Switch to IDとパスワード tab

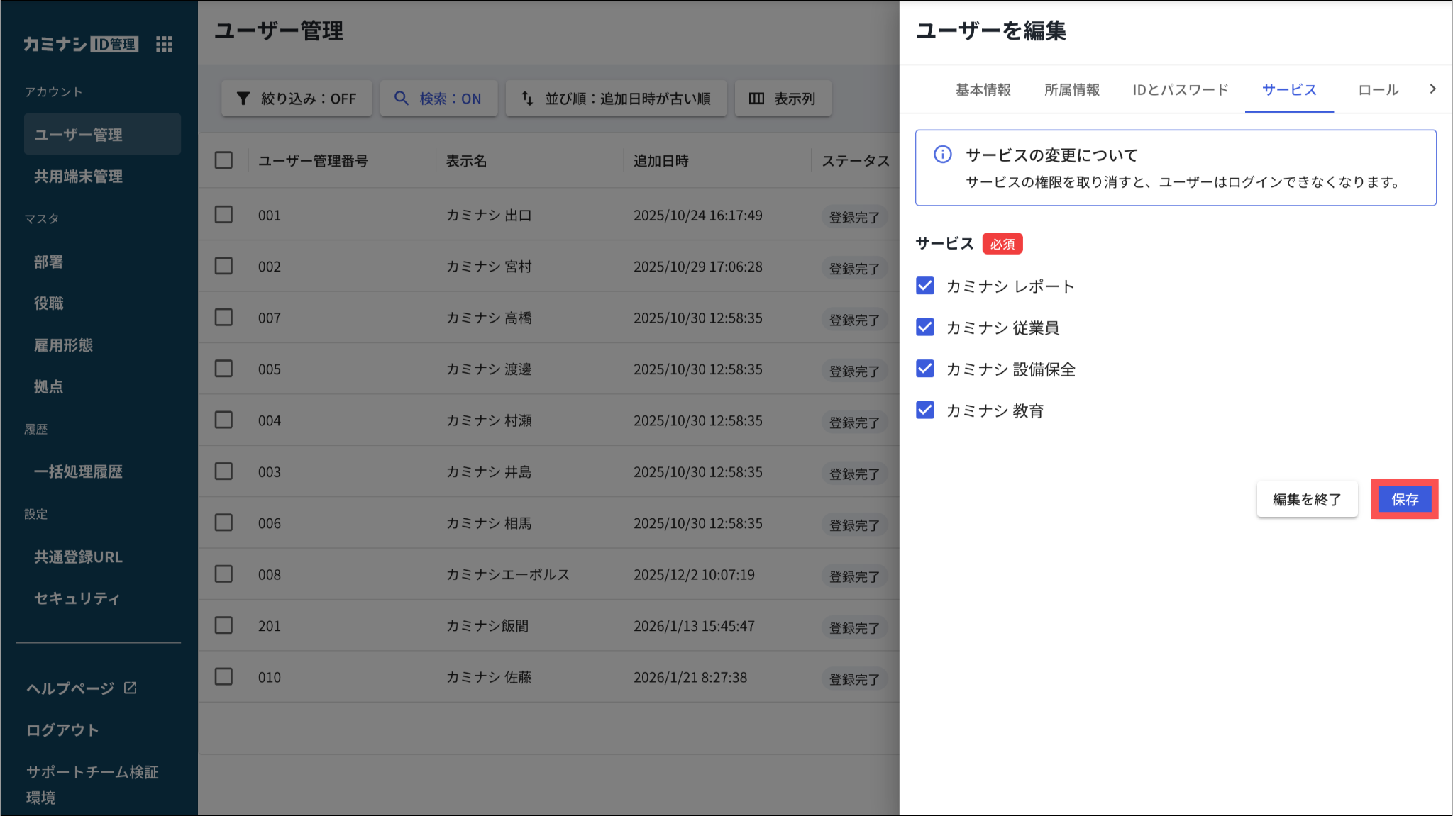point(1180,90)
